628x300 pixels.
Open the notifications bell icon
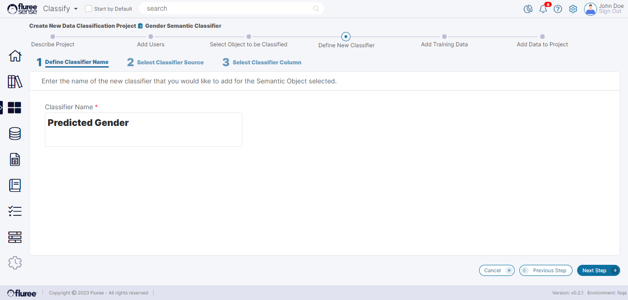543,9
